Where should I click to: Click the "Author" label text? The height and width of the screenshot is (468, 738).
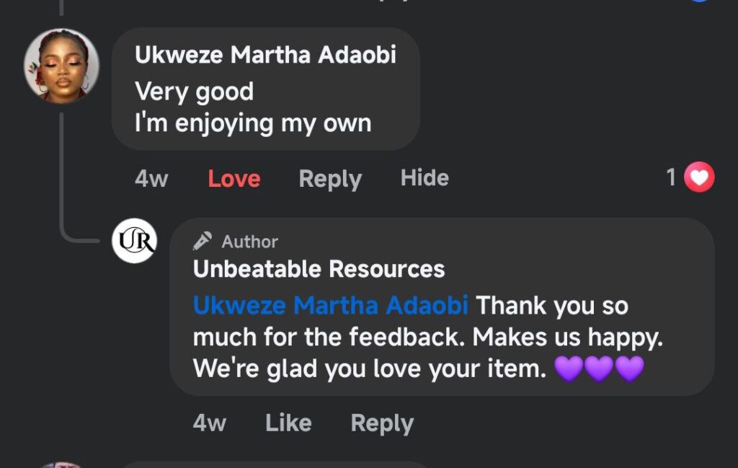249,242
